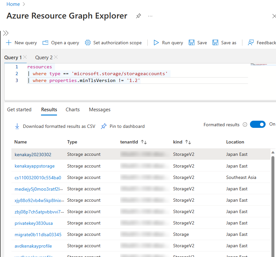The height and width of the screenshot is (257, 276).
Task: Switch to the Query 1 tab
Action: click(x=13, y=58)
